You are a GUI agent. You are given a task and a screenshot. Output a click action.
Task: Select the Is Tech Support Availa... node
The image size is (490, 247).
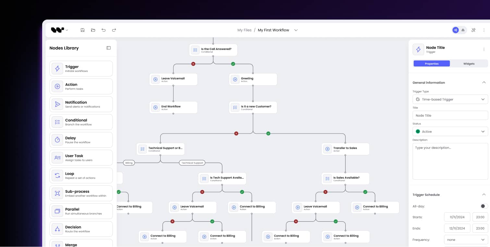coord(222,179)
